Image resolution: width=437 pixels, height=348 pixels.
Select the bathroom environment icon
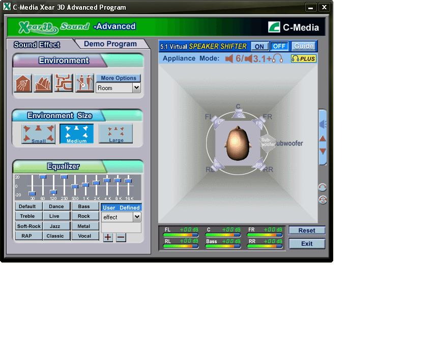pos(23,83)
